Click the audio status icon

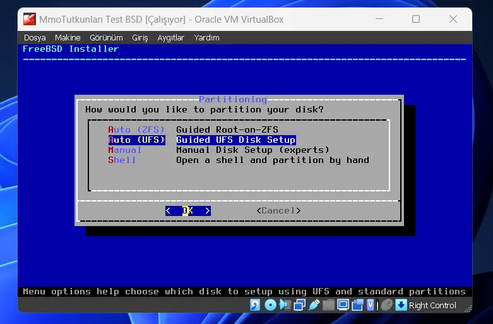point(285,305)
